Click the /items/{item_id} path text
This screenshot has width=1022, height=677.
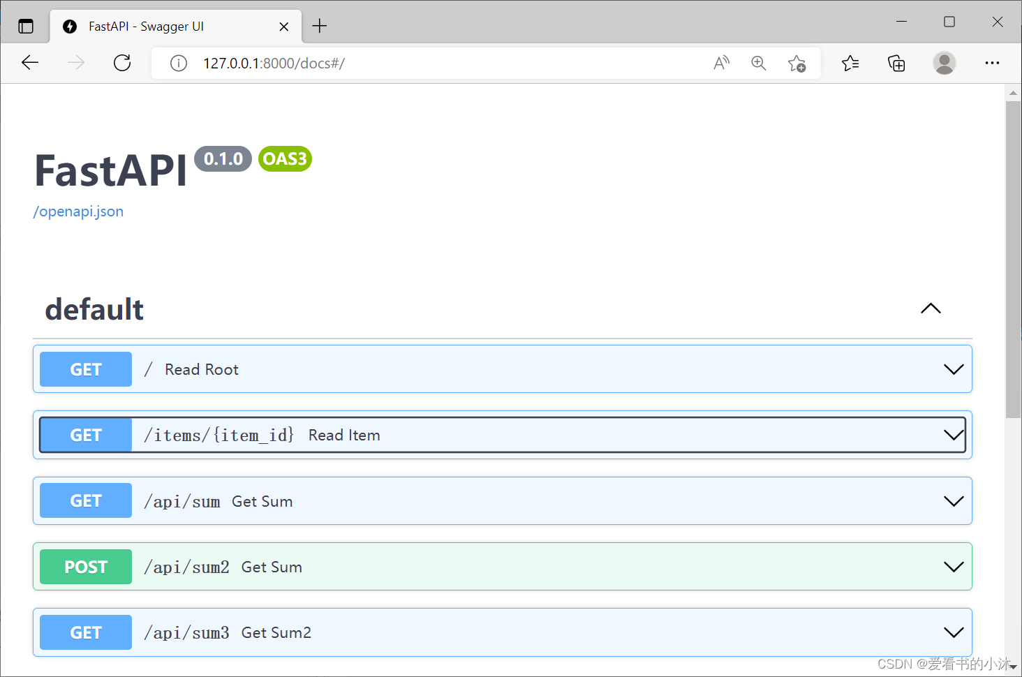tap(219, 436)
